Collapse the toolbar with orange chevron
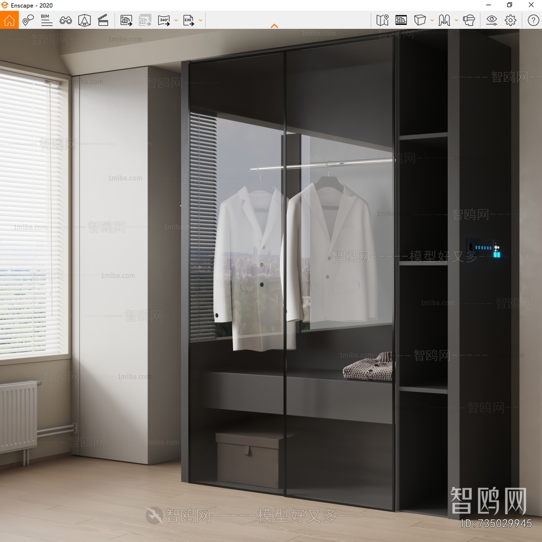The image size is (542, 542). 274,26
